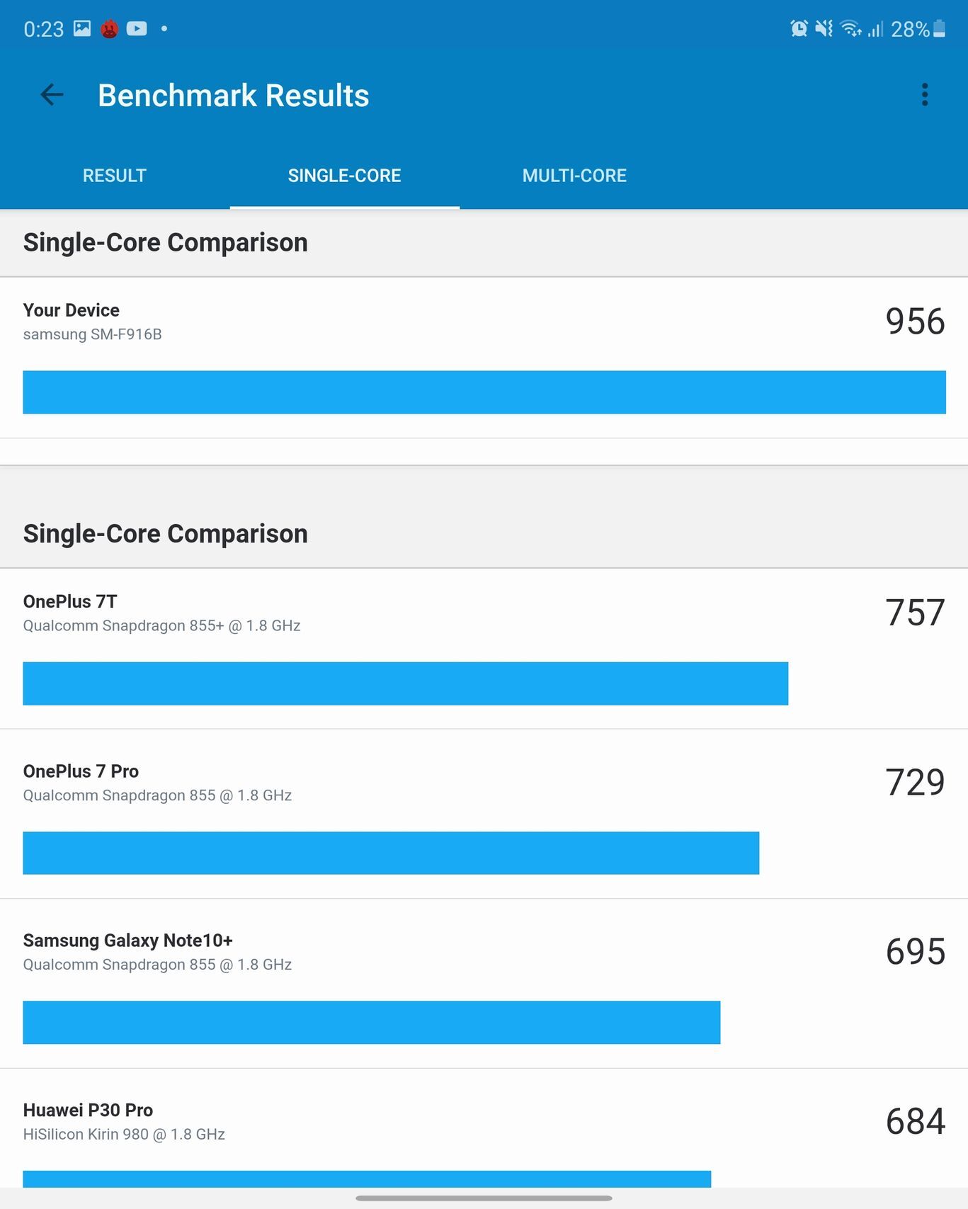Tap the bottom navigation gesture handle
Viewport: 968px width, 1209px height.
(484, 1198)
